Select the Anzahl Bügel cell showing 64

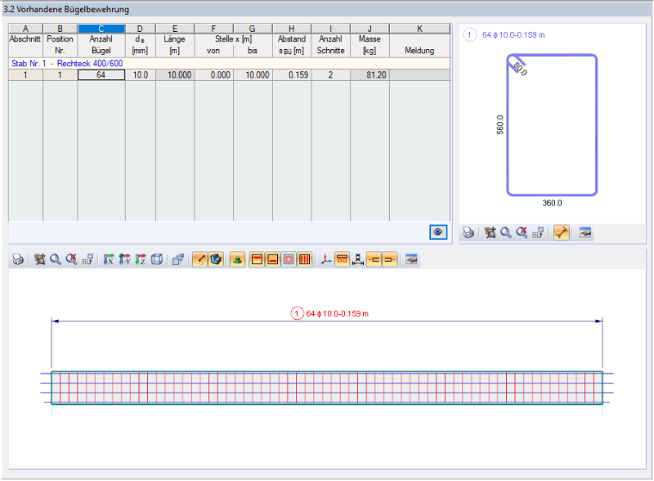pyautogui.click(x=101, y=75)
